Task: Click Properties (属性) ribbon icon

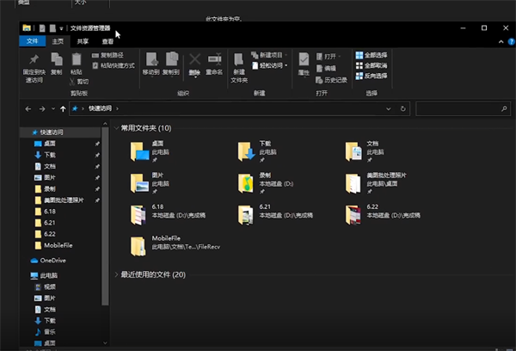Action: pos(304,60)
